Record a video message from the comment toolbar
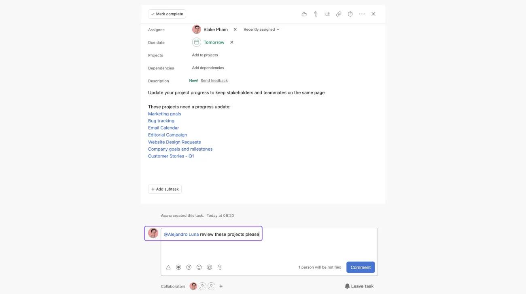The image size is (526, 294). pos(177,267)
